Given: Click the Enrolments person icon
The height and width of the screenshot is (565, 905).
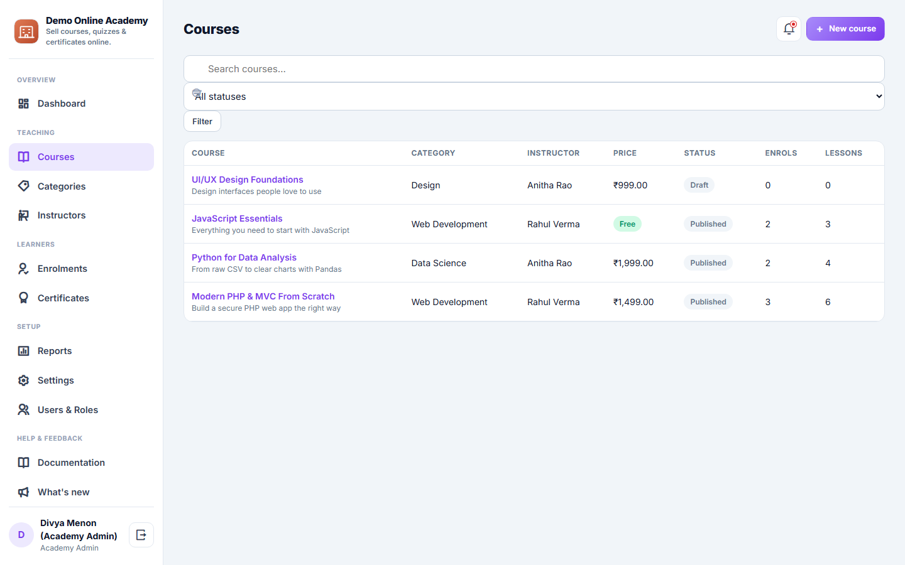Looking at the screenshot, I should click(23, 269).
